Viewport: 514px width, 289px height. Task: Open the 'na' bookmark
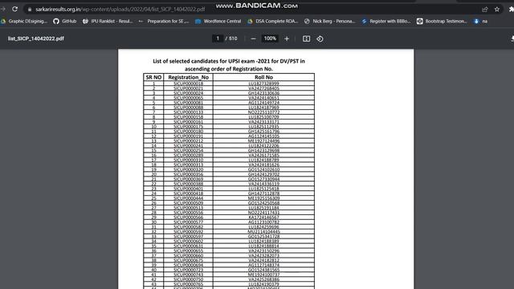point(480,22)
